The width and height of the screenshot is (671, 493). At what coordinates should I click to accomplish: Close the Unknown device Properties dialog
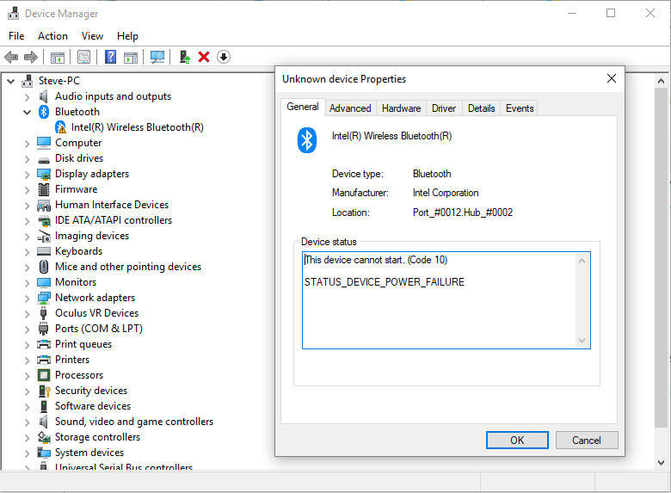coord(612,78)
